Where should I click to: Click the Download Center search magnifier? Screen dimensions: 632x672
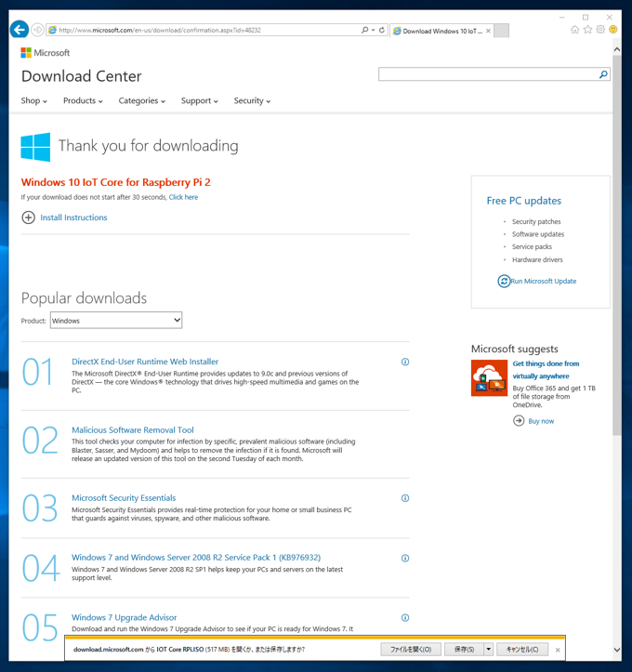603,74
